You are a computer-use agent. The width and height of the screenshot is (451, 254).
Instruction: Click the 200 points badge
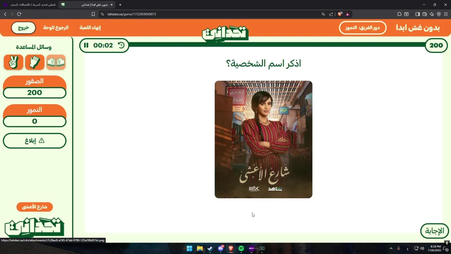(x=436, y=45)
